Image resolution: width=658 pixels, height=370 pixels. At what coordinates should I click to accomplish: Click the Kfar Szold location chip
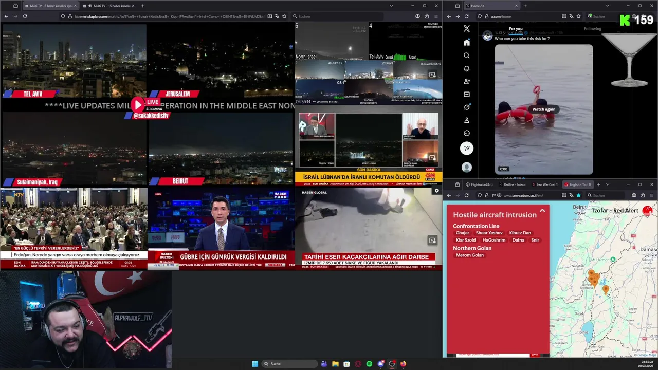tap(466, 240)
